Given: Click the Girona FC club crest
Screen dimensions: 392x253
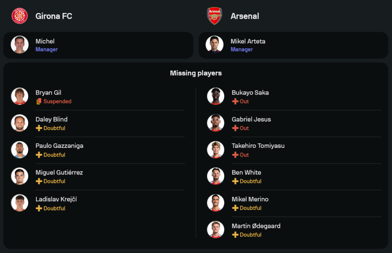Looking at the screenshot, I should click(19, 16).
